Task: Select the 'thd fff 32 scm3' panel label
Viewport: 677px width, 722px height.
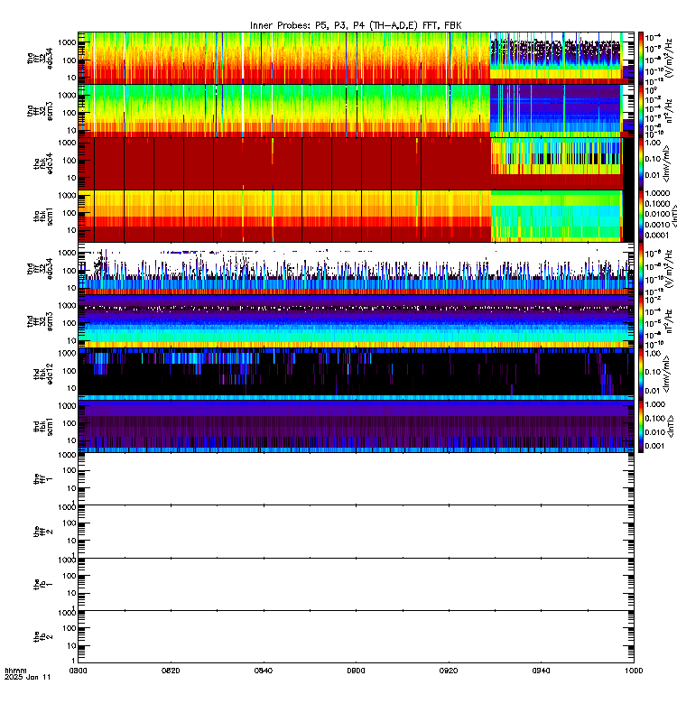Action: [x=40, y=321]
